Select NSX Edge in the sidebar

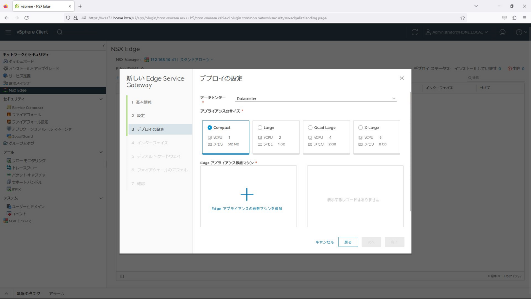click(x=53, y=90)
